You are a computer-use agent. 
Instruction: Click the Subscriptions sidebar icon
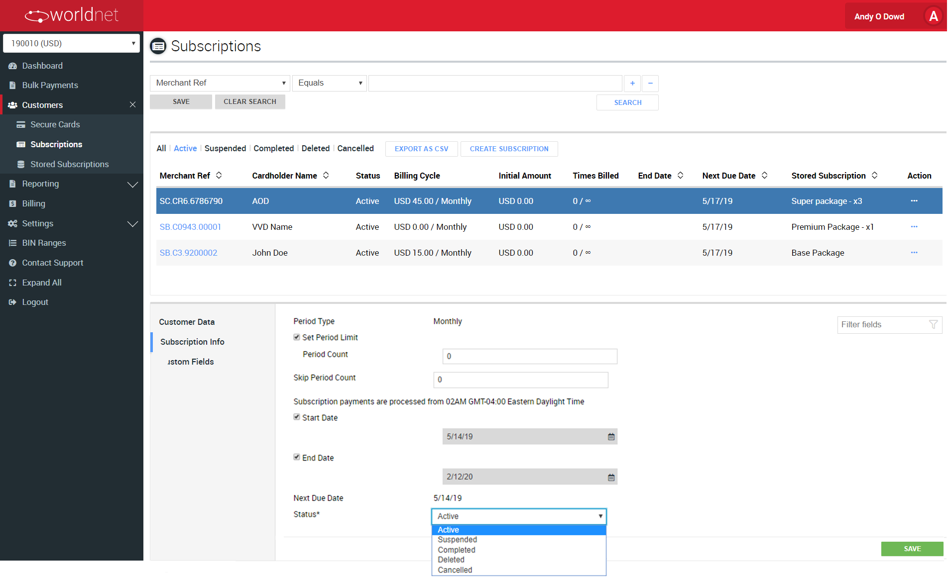pos(21,144)
